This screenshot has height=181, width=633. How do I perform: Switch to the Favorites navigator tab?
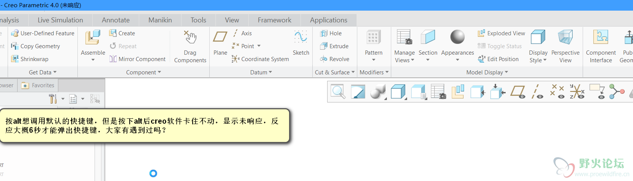(38, 85)
